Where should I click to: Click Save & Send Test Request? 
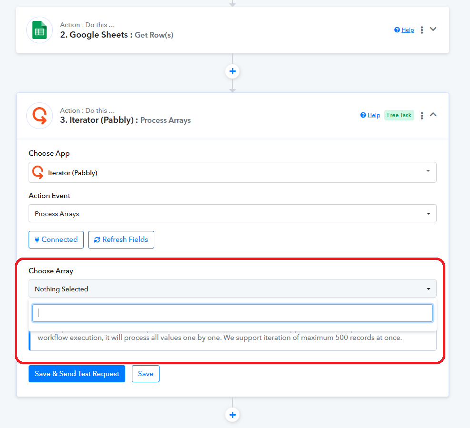click(77, 374)
